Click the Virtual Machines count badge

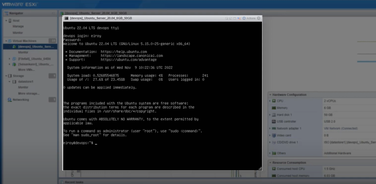pos(52,41)
